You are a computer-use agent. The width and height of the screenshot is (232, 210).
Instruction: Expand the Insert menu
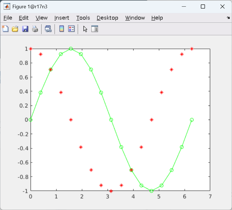(x=62, y=18)
